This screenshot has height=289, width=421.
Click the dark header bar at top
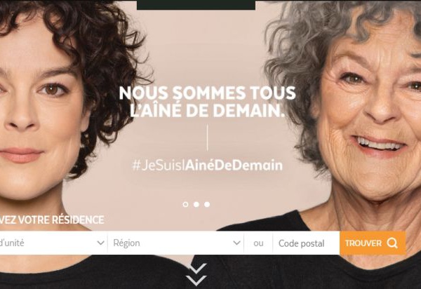coord(196,5)
